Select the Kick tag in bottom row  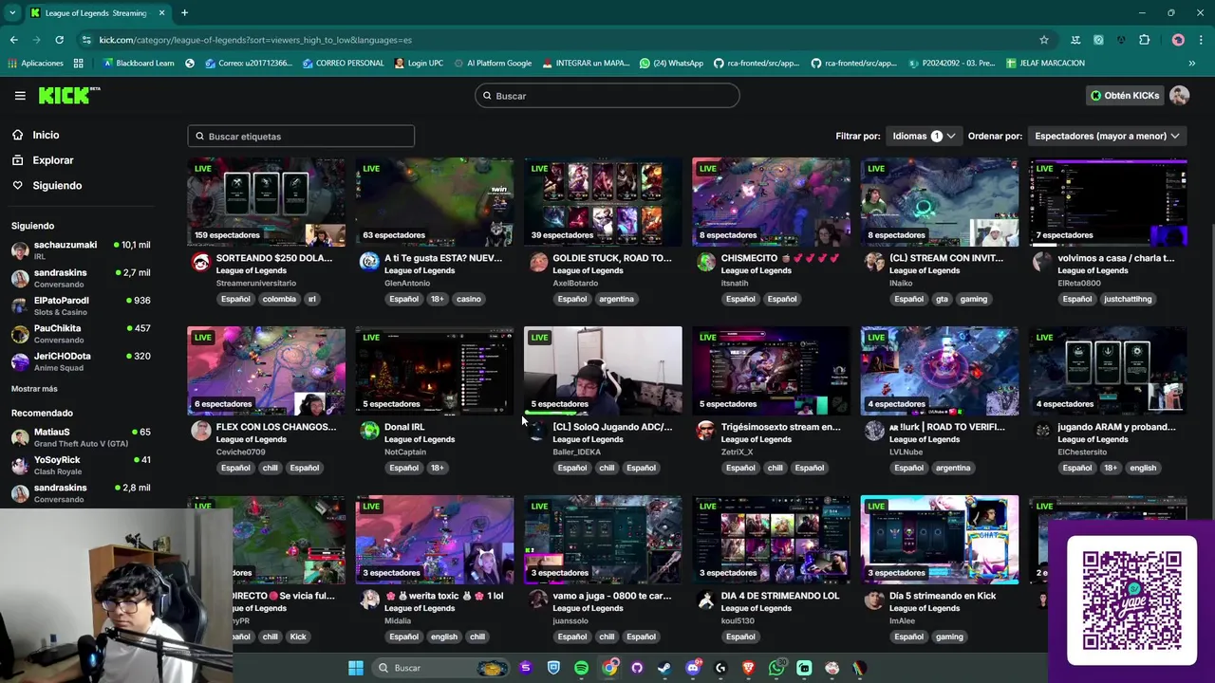[298, 637]
